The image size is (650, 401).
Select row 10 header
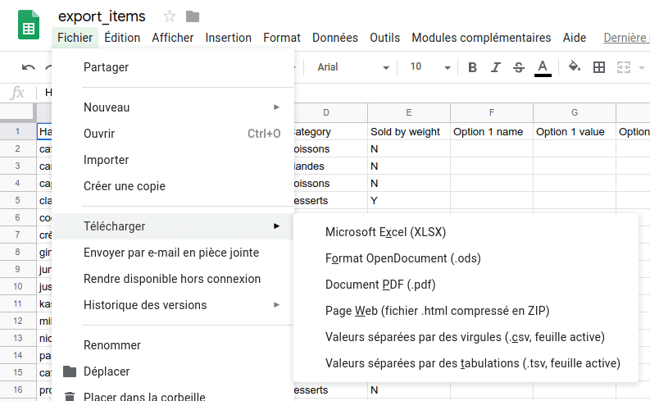[x=18, y=286]
